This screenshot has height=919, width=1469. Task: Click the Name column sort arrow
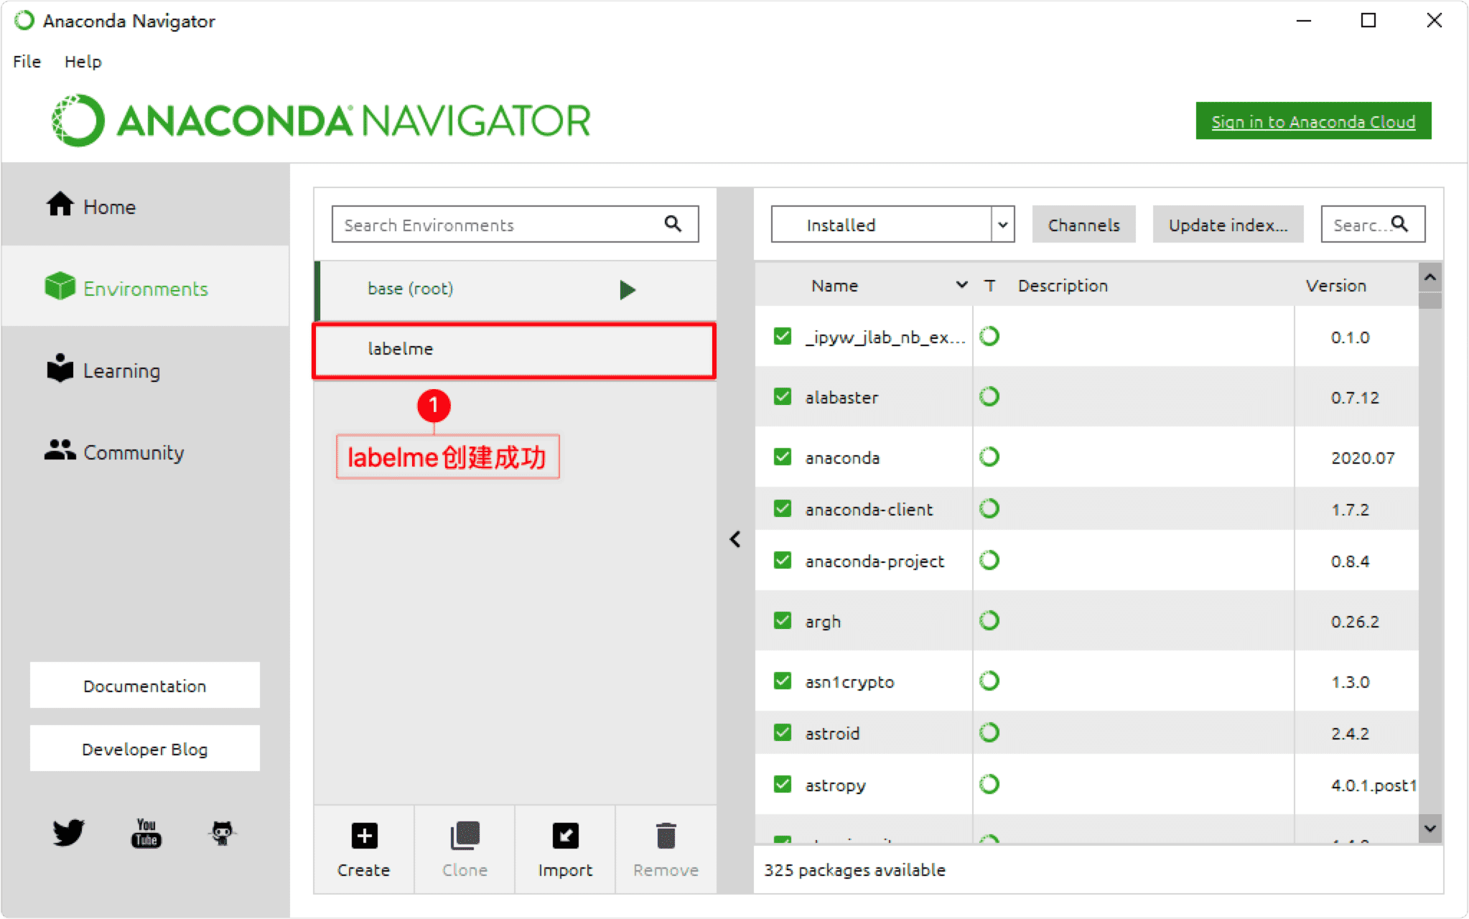[961, 285]
